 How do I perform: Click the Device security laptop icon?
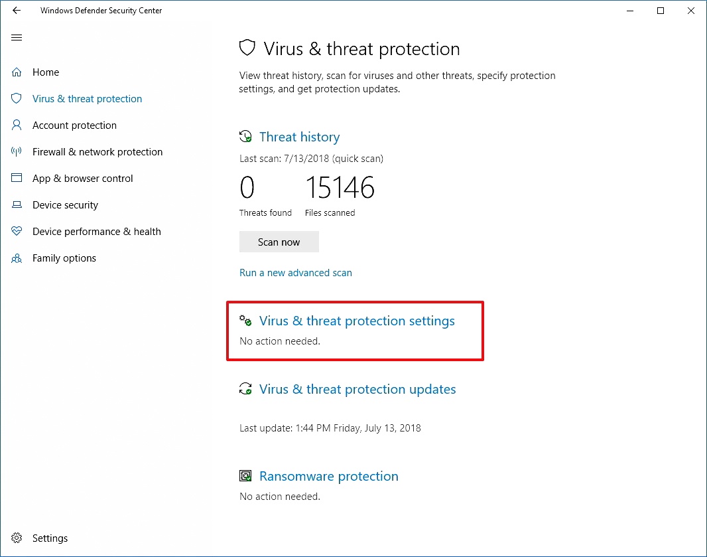[x=17, y=205]
